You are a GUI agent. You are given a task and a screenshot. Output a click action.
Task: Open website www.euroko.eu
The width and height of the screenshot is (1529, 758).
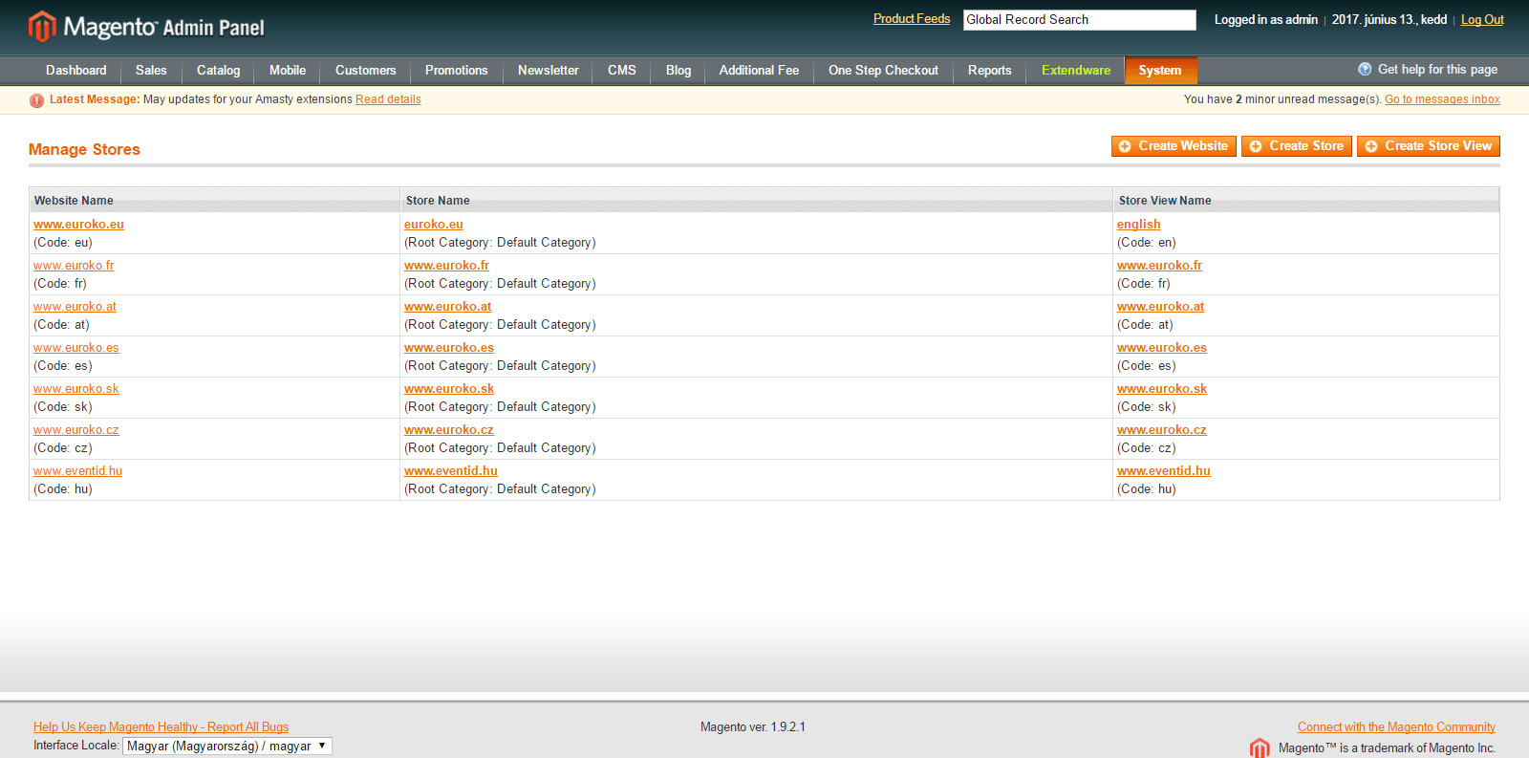[78, 225]
